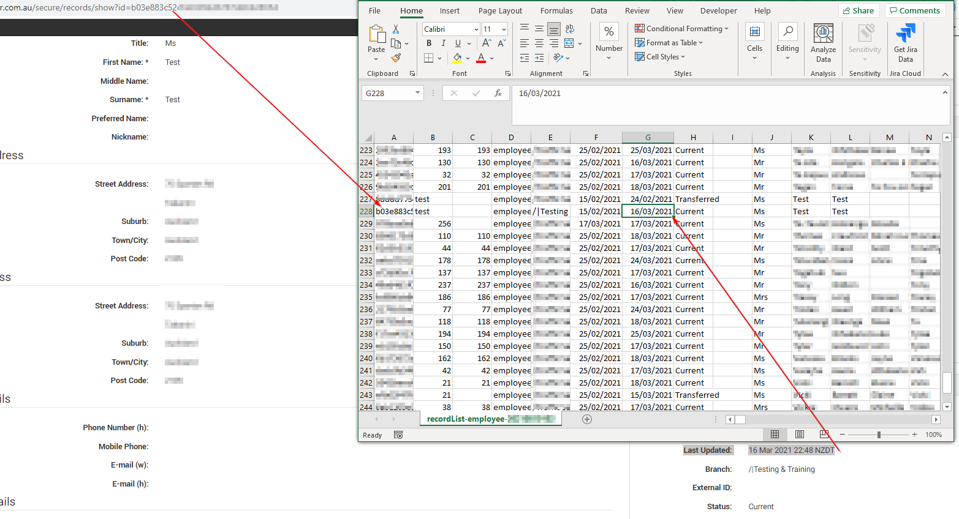Switch to the Developer tab
959x519 pixels.
[719, 10]
